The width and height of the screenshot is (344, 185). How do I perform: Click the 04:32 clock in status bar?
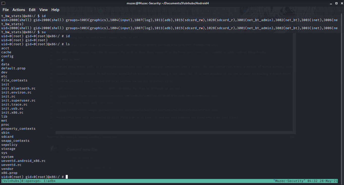click(x=313, y=181)
